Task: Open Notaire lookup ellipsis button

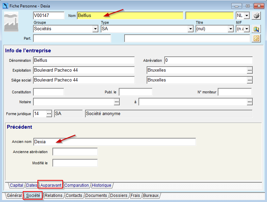Action: 117,102
